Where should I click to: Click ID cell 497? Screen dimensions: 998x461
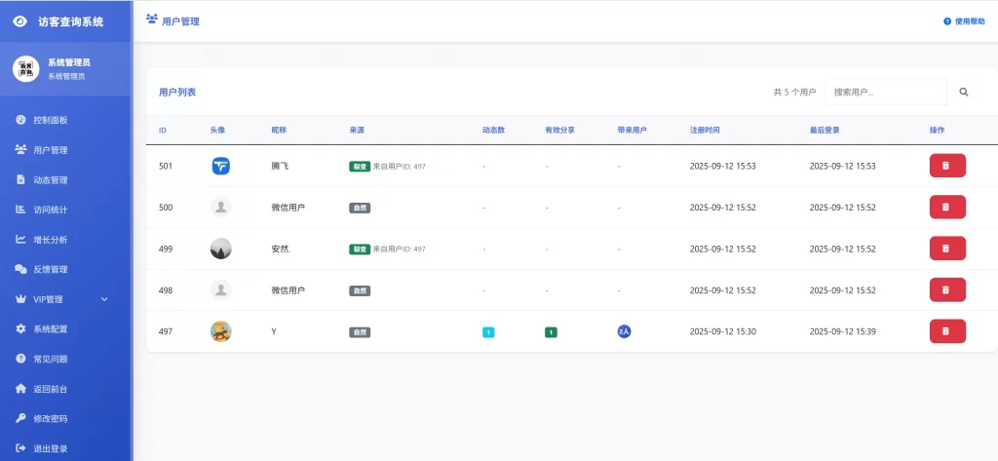pos(166,331)
